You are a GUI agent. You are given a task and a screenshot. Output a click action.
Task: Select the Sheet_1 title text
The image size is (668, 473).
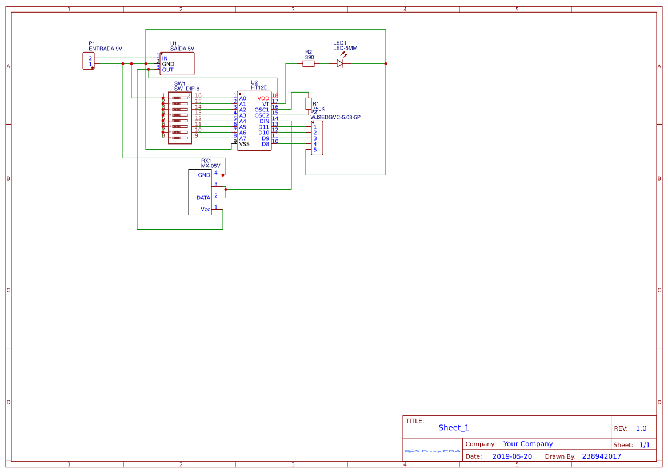point(454,428)
